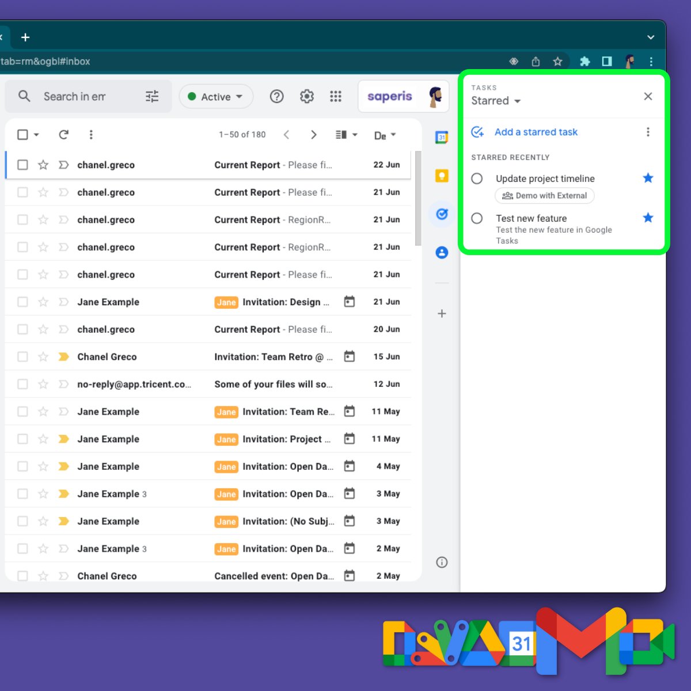Click the browser share icon
The height and width of the screenshot is (691, 691).
(x=536, y=61)
